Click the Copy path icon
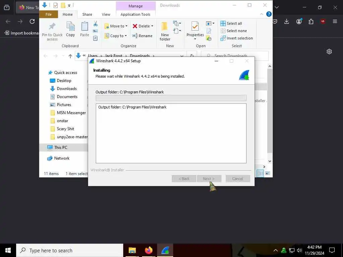 [x=95, y=31]
